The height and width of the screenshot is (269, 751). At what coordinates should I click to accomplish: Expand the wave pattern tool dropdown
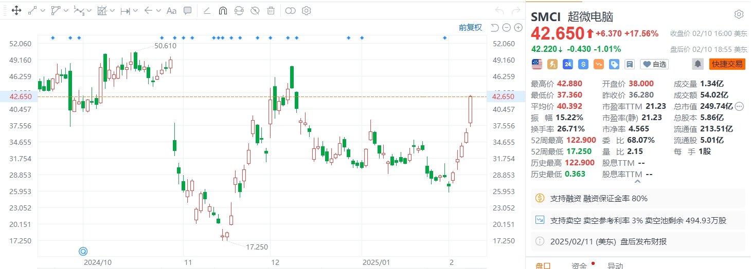pyautogui.click(x=89, y=10)
